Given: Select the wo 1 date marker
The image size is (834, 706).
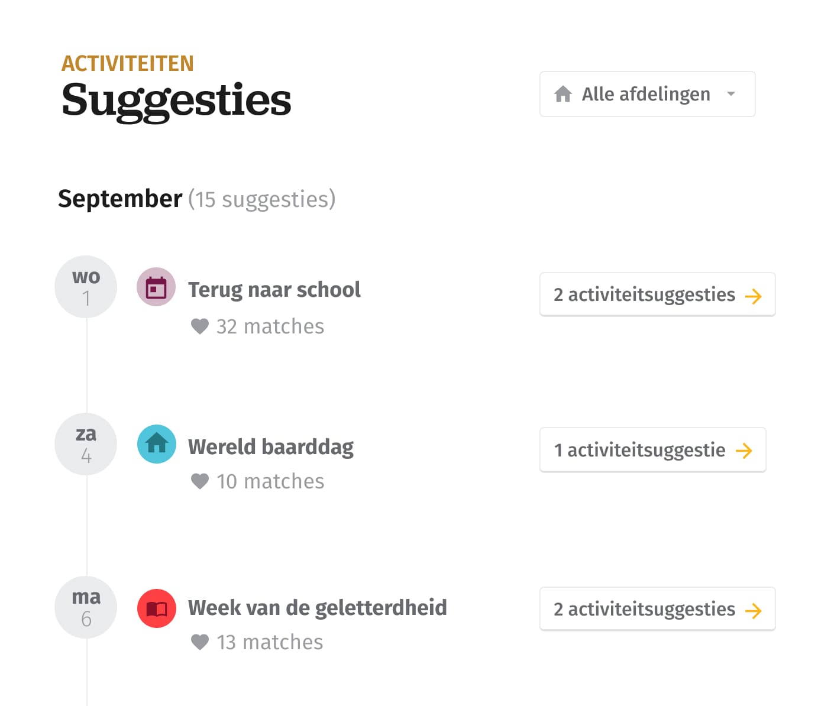Looking at the screenshot, I should tap(86, 287).
